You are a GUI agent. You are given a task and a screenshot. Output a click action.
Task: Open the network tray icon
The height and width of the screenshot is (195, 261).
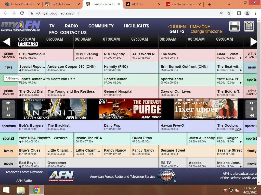231,190
